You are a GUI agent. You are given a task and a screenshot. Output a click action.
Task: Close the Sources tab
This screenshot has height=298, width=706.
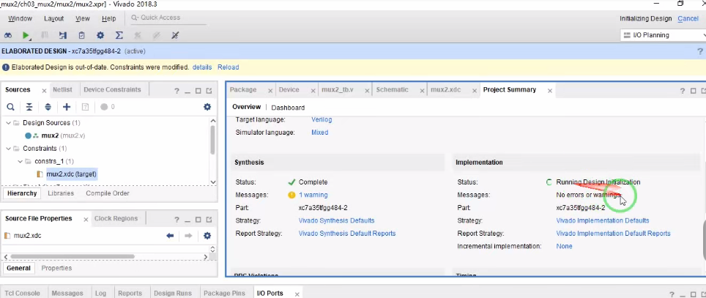click(44, 91)
